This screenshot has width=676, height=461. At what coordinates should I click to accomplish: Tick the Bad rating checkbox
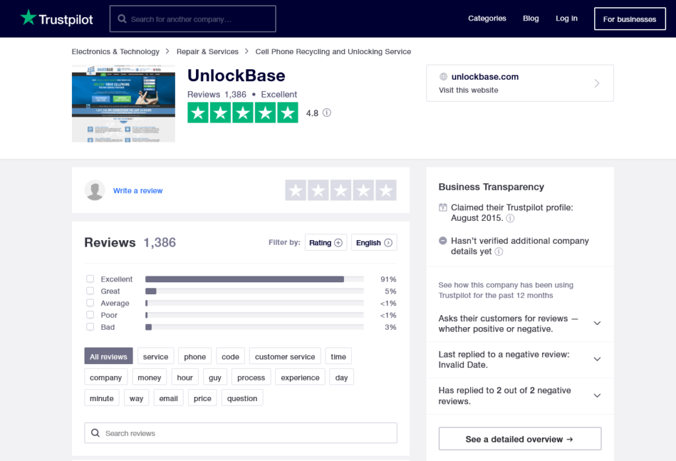coord(90,327)
